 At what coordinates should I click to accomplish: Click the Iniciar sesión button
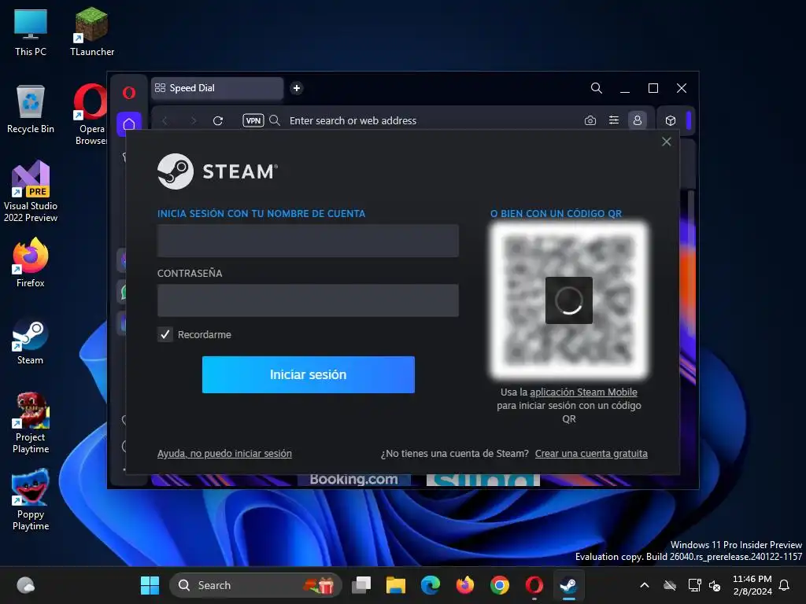point(308,375)
